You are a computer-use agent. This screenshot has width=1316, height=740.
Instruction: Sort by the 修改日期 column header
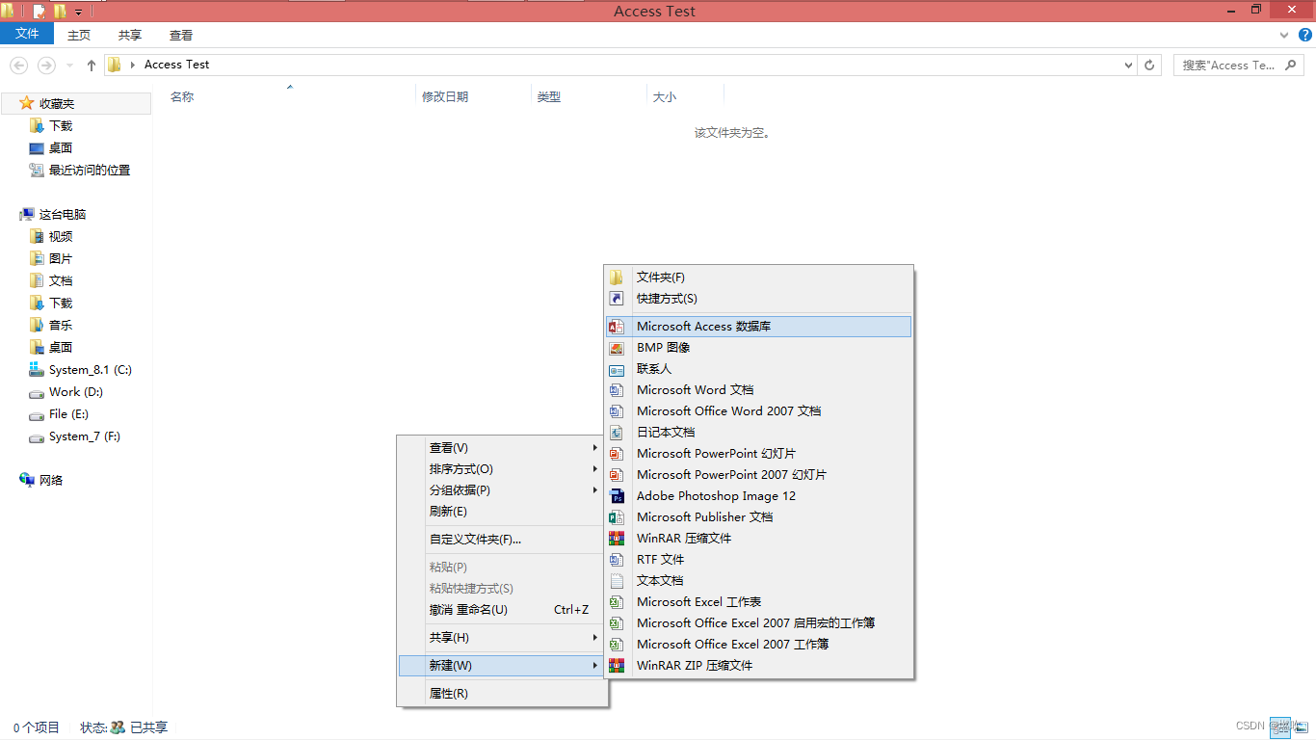pos(445,97)
